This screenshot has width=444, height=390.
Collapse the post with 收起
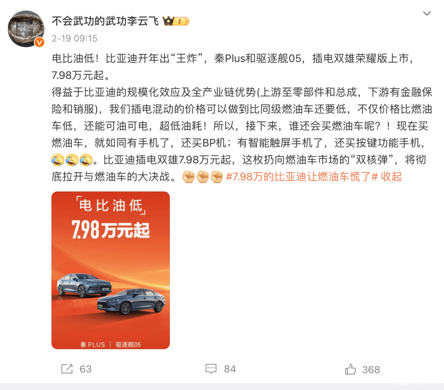click(391, 177)
